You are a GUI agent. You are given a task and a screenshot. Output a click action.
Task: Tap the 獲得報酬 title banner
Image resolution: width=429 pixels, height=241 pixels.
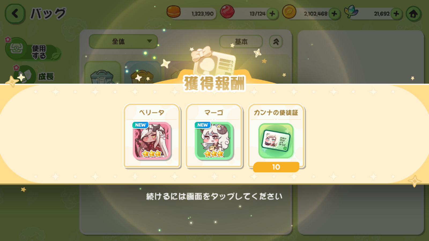point(214,84)
